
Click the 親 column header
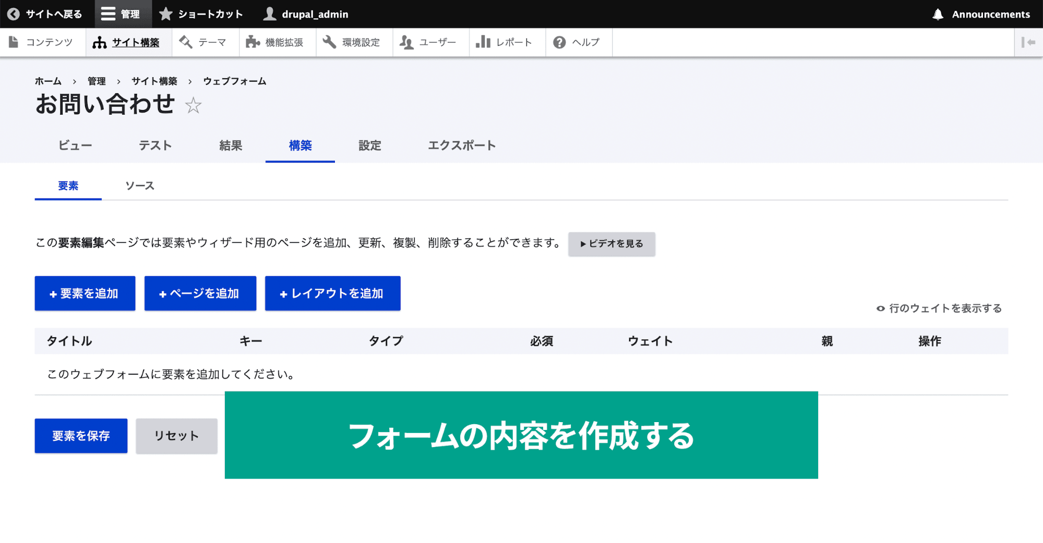coord(827,341)
